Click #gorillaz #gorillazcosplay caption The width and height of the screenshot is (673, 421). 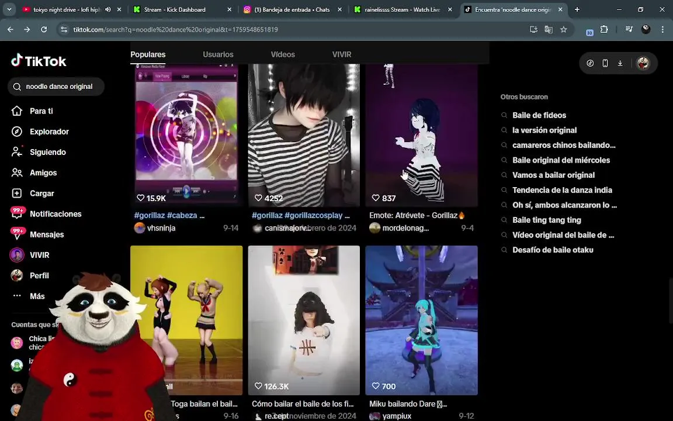[x=300, y=215]
